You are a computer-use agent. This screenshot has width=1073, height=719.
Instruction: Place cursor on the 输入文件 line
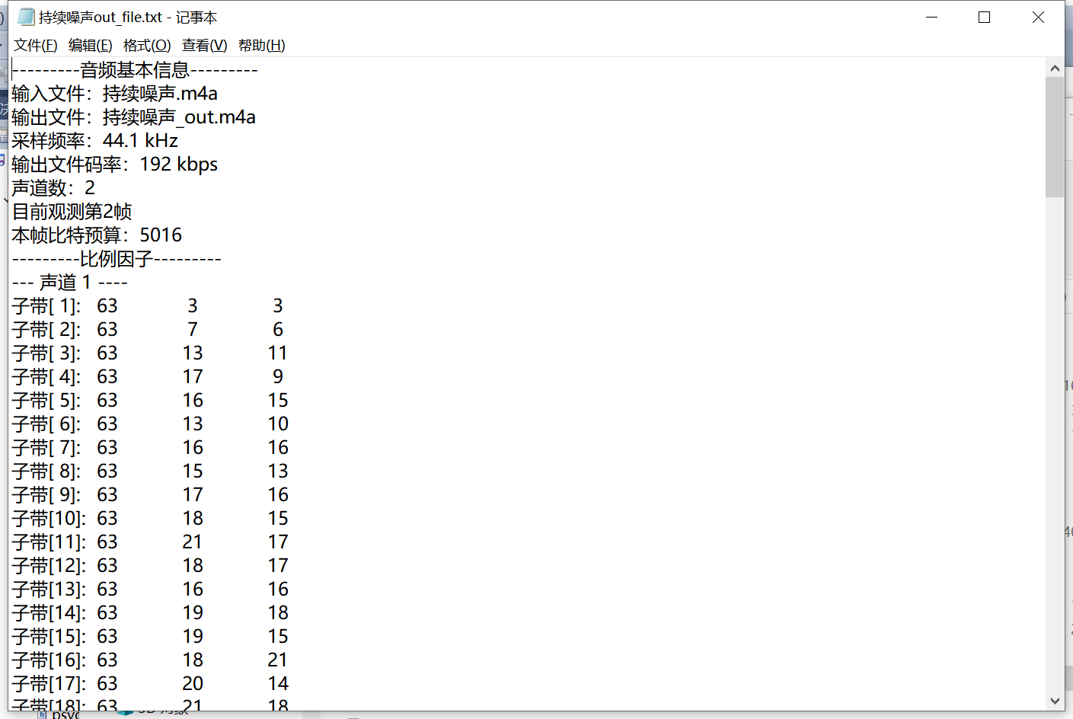113,93
